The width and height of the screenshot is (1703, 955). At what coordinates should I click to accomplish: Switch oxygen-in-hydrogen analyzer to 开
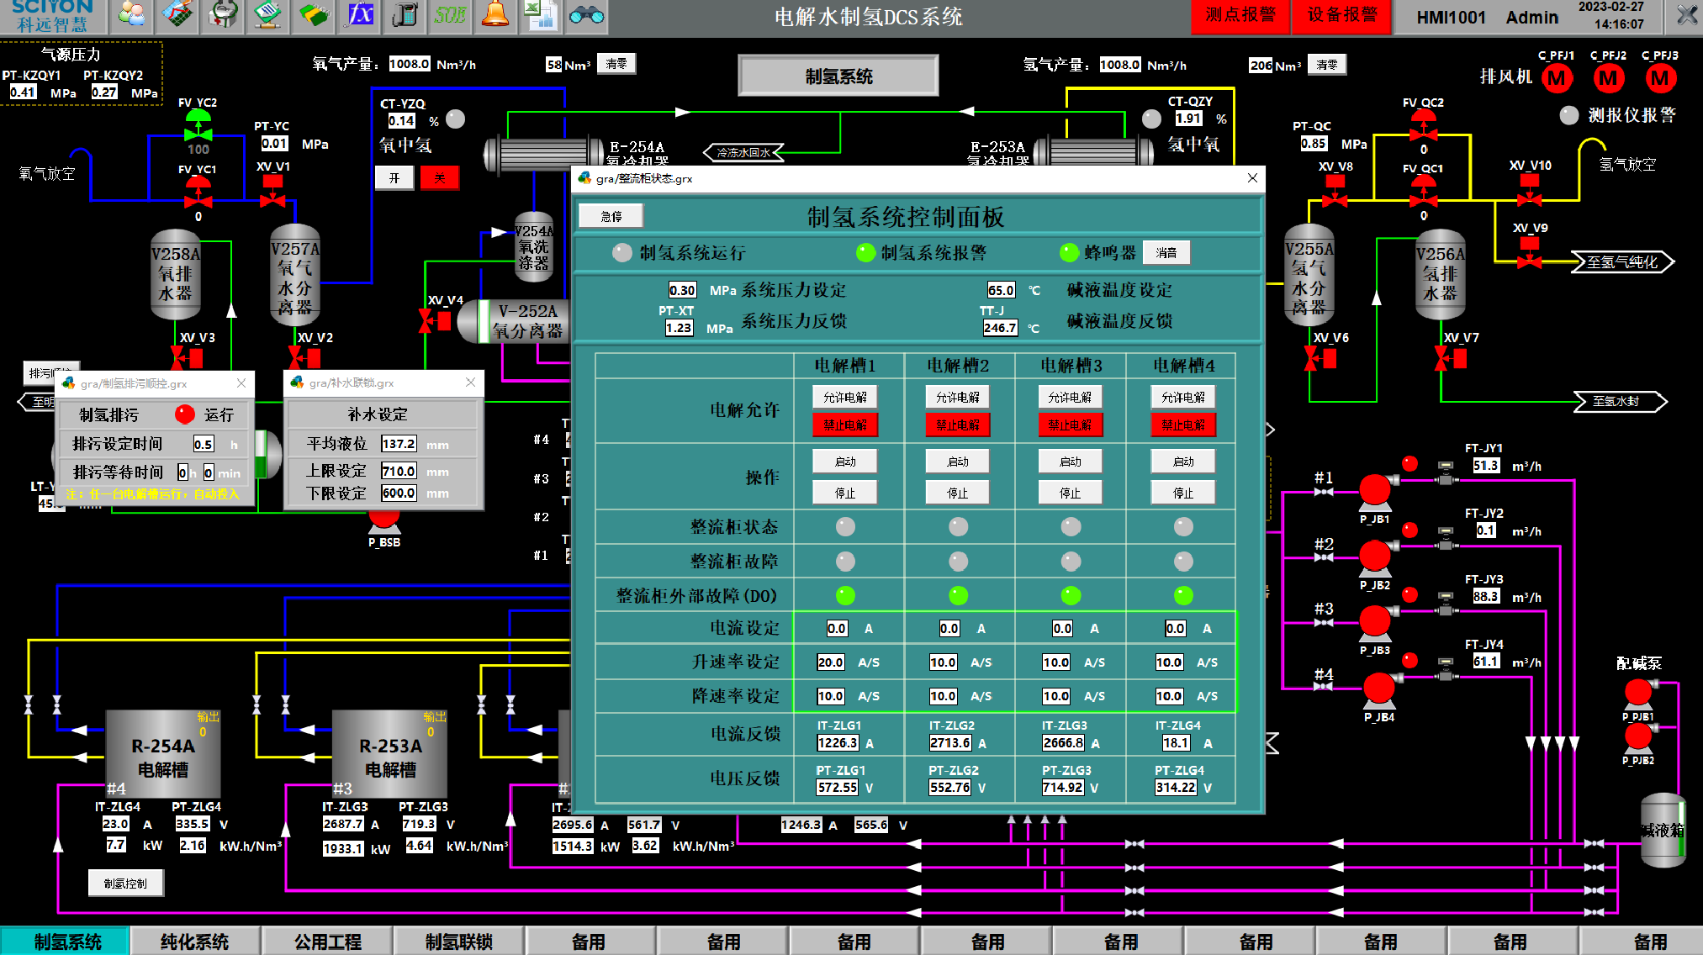(394, 177)
